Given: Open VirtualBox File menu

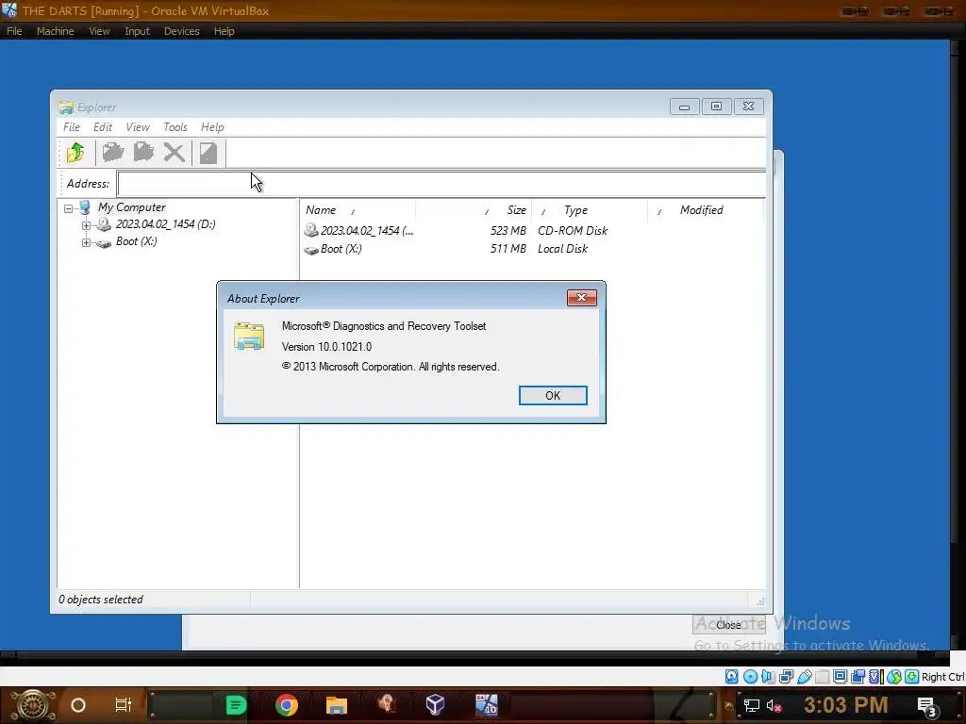Looking at the screenshot, I should point(14,31).
